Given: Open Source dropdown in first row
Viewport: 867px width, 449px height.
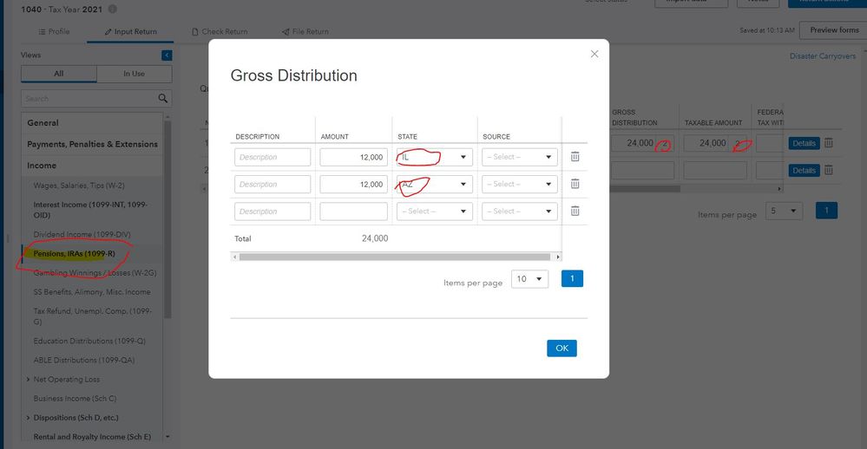Looking at the screenshot, I should pos(519,157).
